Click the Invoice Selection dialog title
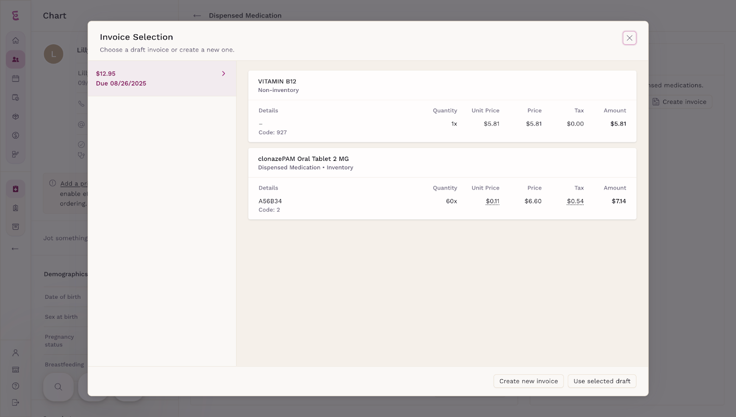Image resolution: width=736 pixels, height=417 pixels. click(x=137, y=37)
